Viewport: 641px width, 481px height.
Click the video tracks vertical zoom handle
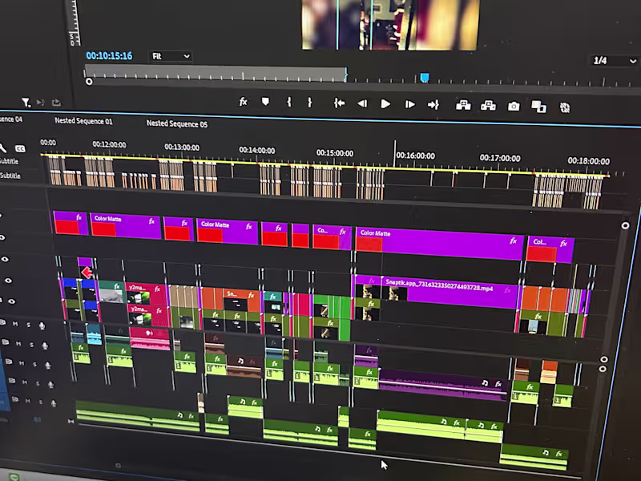pyautogui.click(x=625, y=225)
